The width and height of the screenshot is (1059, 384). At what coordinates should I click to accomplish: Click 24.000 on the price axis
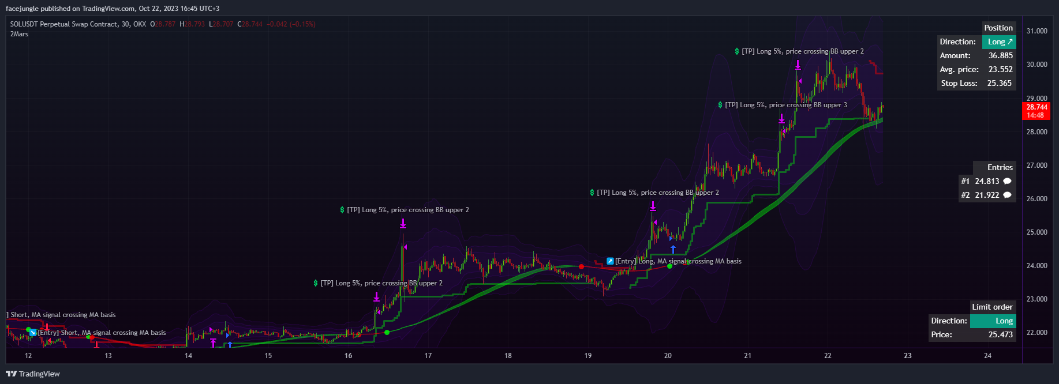click(1036, 266)
